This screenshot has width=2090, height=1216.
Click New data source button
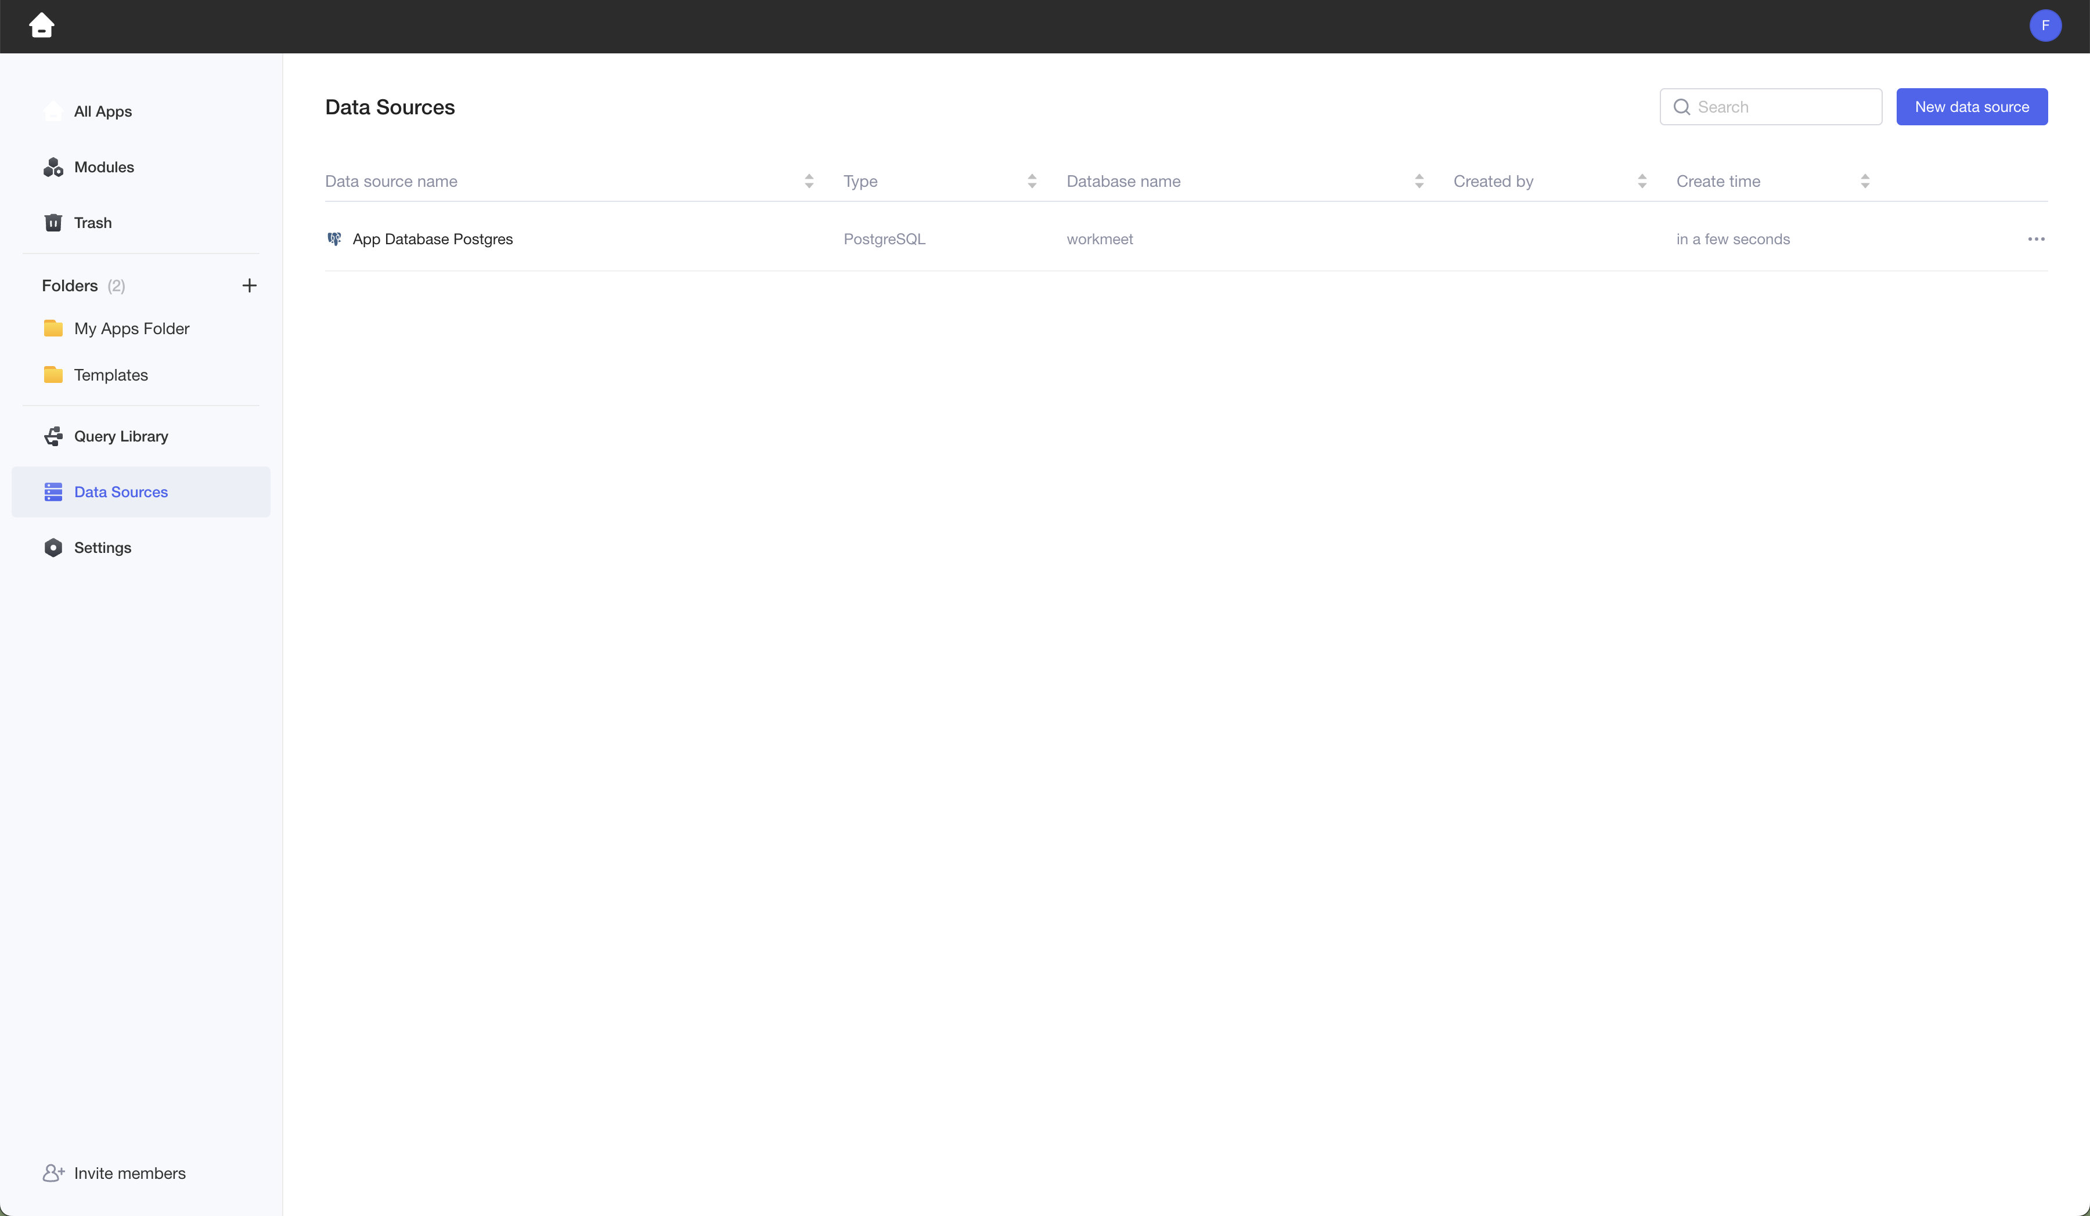[1972, 107]
